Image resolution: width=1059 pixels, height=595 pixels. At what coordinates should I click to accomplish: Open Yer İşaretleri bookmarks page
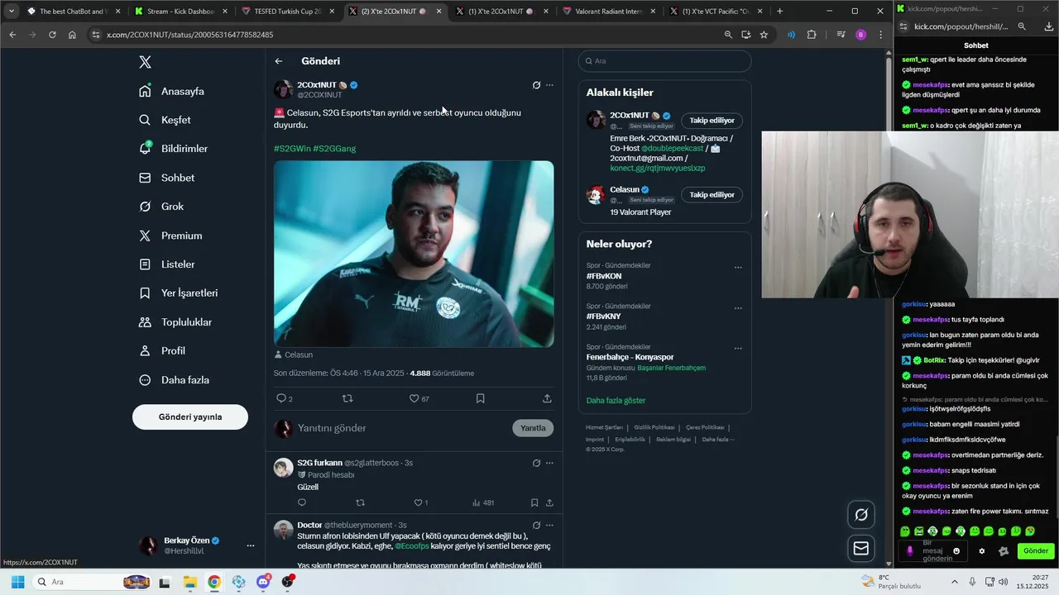point(179,293)
